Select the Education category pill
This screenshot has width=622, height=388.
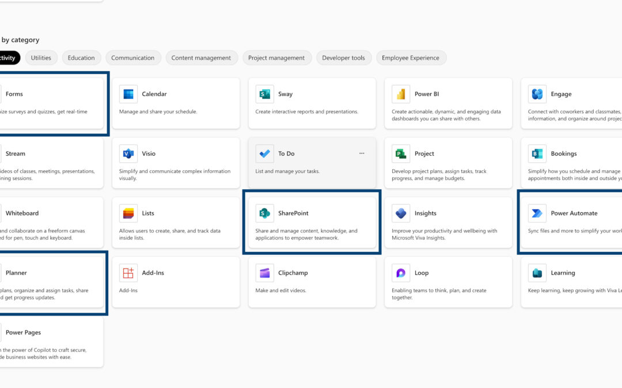tap(81, 58)
